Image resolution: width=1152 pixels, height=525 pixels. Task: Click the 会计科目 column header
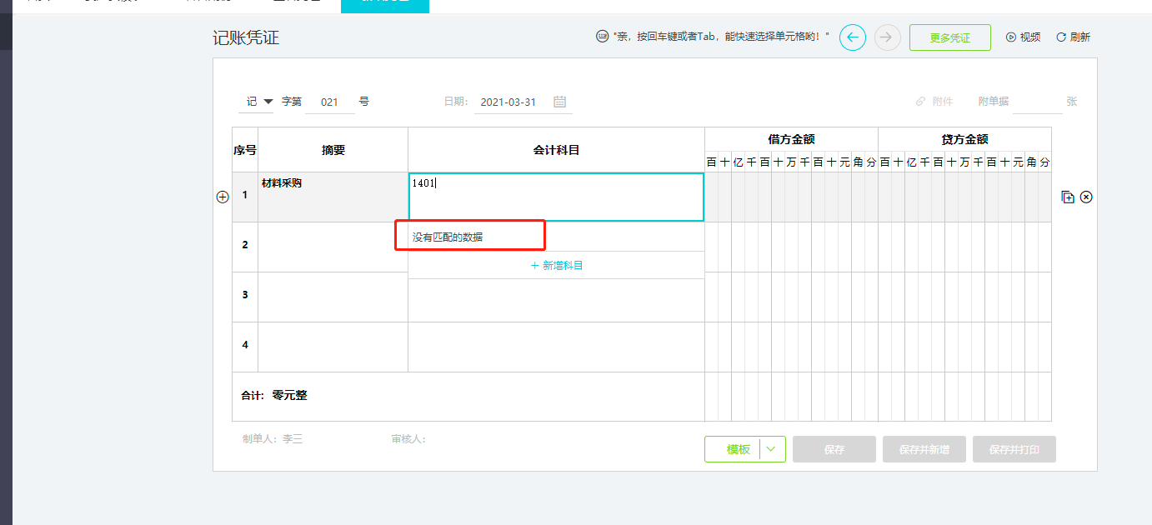tap(556, 150)
